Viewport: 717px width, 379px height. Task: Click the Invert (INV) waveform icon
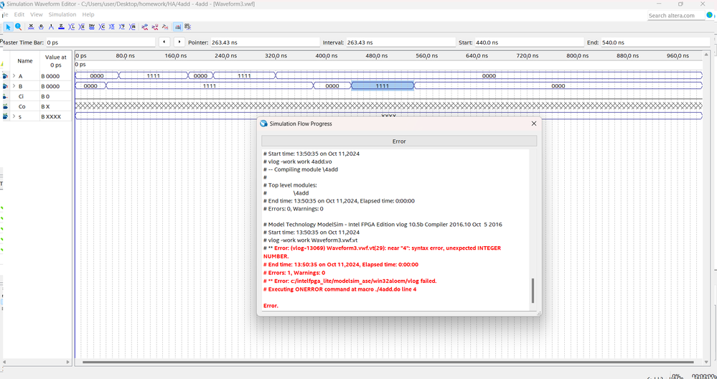pyautogui.click(x=92, y=27)
